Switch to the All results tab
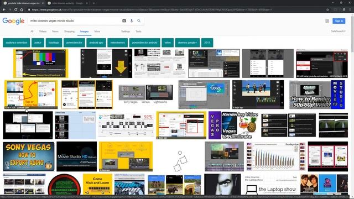Viewport: 354px width, 199px height. [x=32, y=32]
